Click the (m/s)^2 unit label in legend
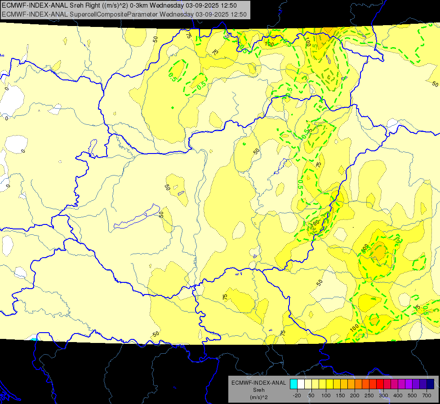Viewport: 440px width, 404px height. (259, 397)
